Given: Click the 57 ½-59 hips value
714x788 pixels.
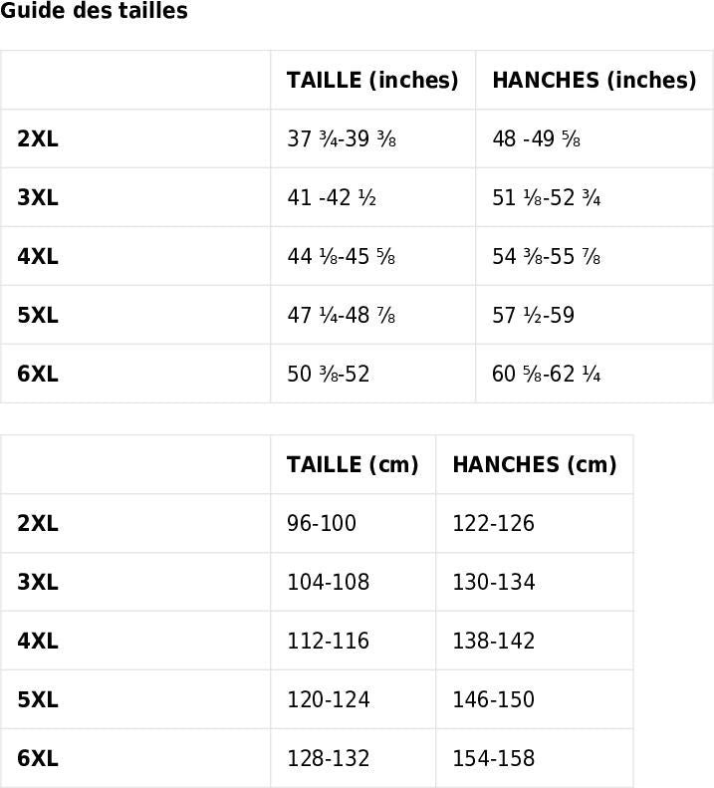Looking at the screenshot, I should pyautogui.click(x=533, y=316).
